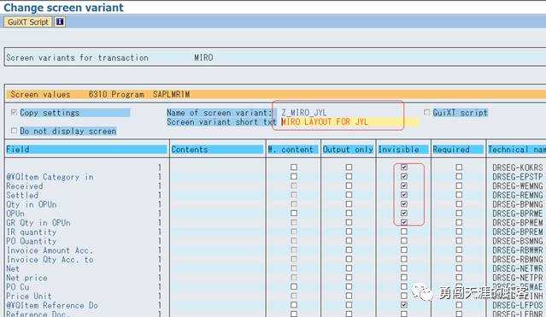
Task: Click the GR Qty in OPUn field label
Action: pyautogui.click(x=38, y=223)
